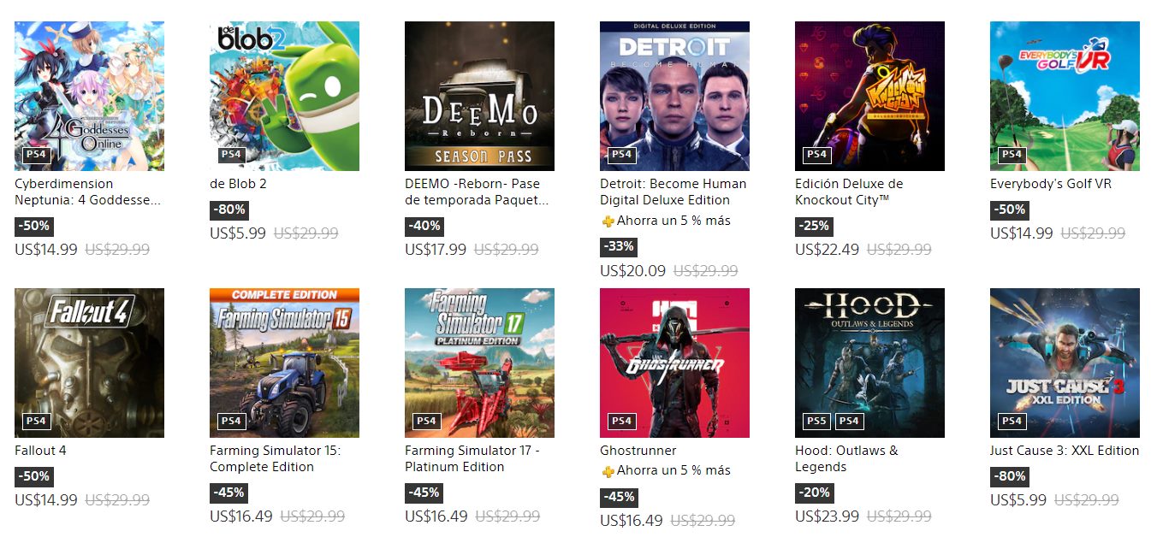Viewport: 1157px width, 543px height.
Task: Click the Knockout City Deluxe cover image
Action: point(869,96)
